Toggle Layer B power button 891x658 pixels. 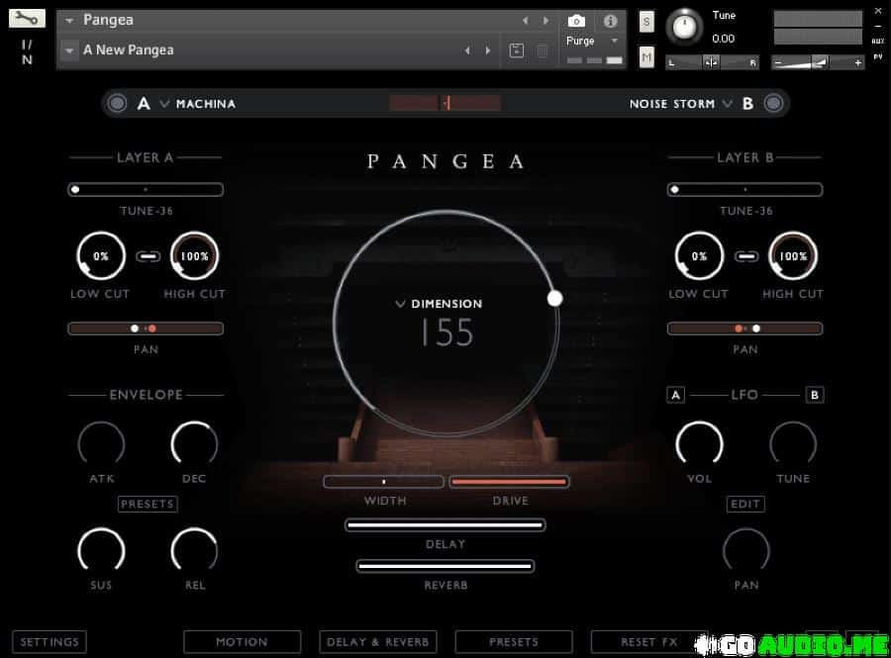tap(773, 103)
